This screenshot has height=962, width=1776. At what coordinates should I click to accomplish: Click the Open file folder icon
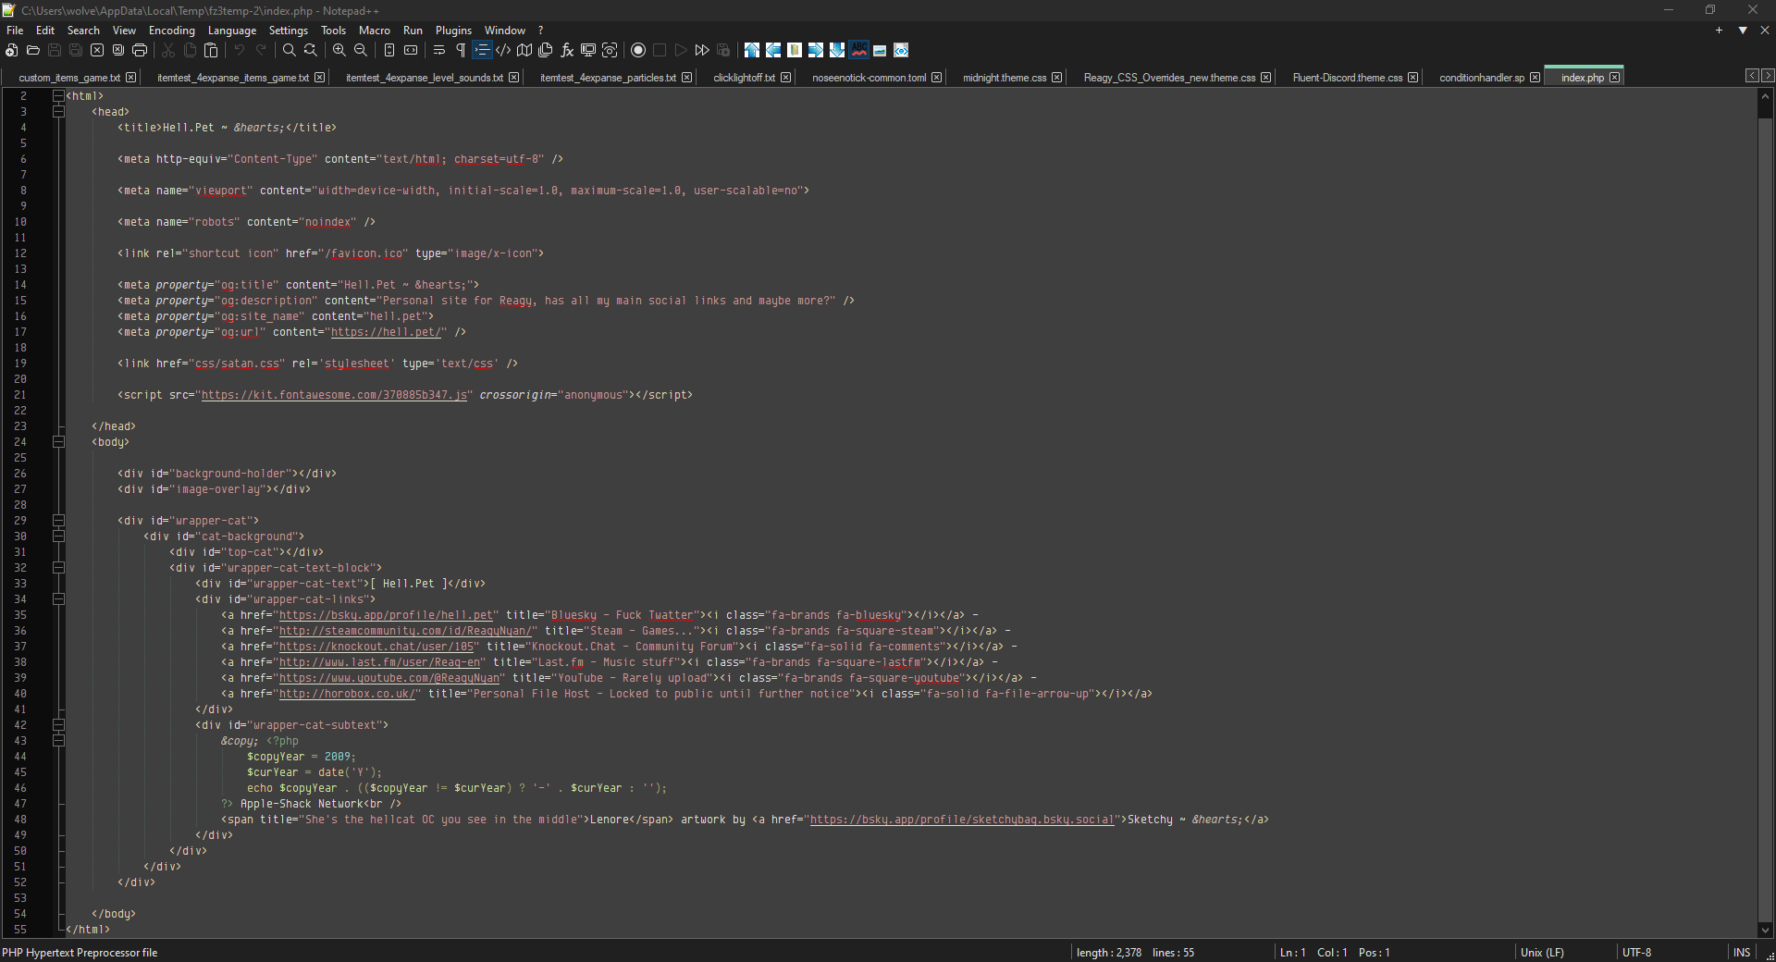point(33,50)
